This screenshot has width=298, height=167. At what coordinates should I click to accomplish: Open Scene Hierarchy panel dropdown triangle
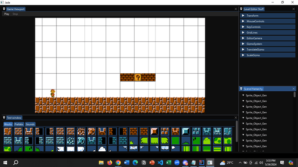point(241,89)
